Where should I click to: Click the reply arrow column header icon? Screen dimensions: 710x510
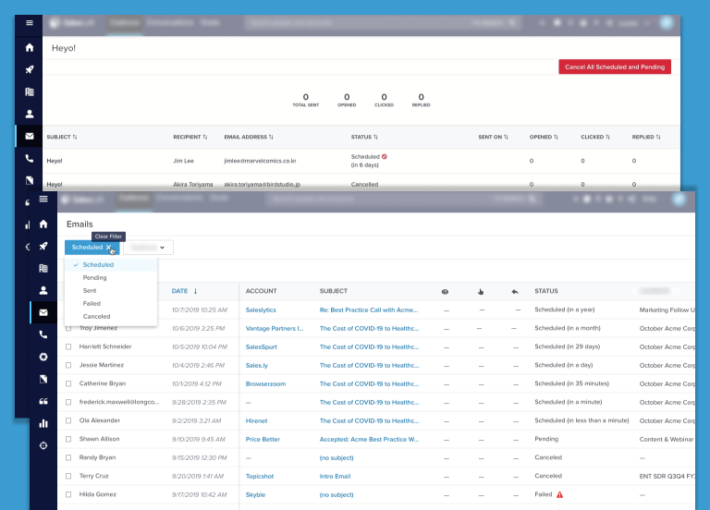[x=515, y=292]
